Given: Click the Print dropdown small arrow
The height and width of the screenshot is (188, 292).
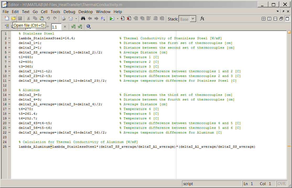Looking at the screenshot, I should [76, 19].
